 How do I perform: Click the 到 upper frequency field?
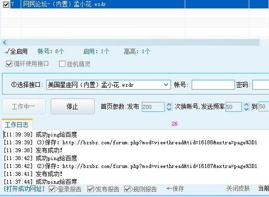264,106
